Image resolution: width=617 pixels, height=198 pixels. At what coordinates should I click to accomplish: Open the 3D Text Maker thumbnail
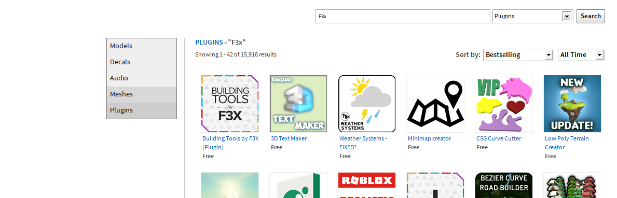(x=298, y=104)
